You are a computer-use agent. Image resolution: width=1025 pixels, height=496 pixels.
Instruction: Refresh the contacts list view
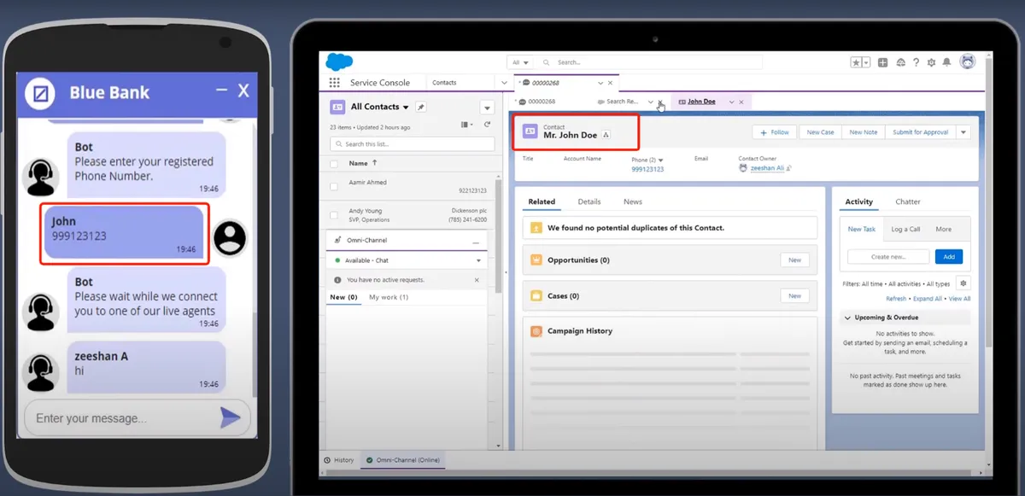(488, 125)
